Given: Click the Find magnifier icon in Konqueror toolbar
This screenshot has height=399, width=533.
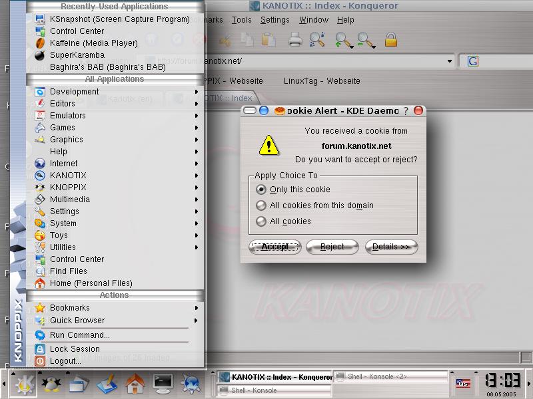Looking at the screenshot, I should coord(317,40).
